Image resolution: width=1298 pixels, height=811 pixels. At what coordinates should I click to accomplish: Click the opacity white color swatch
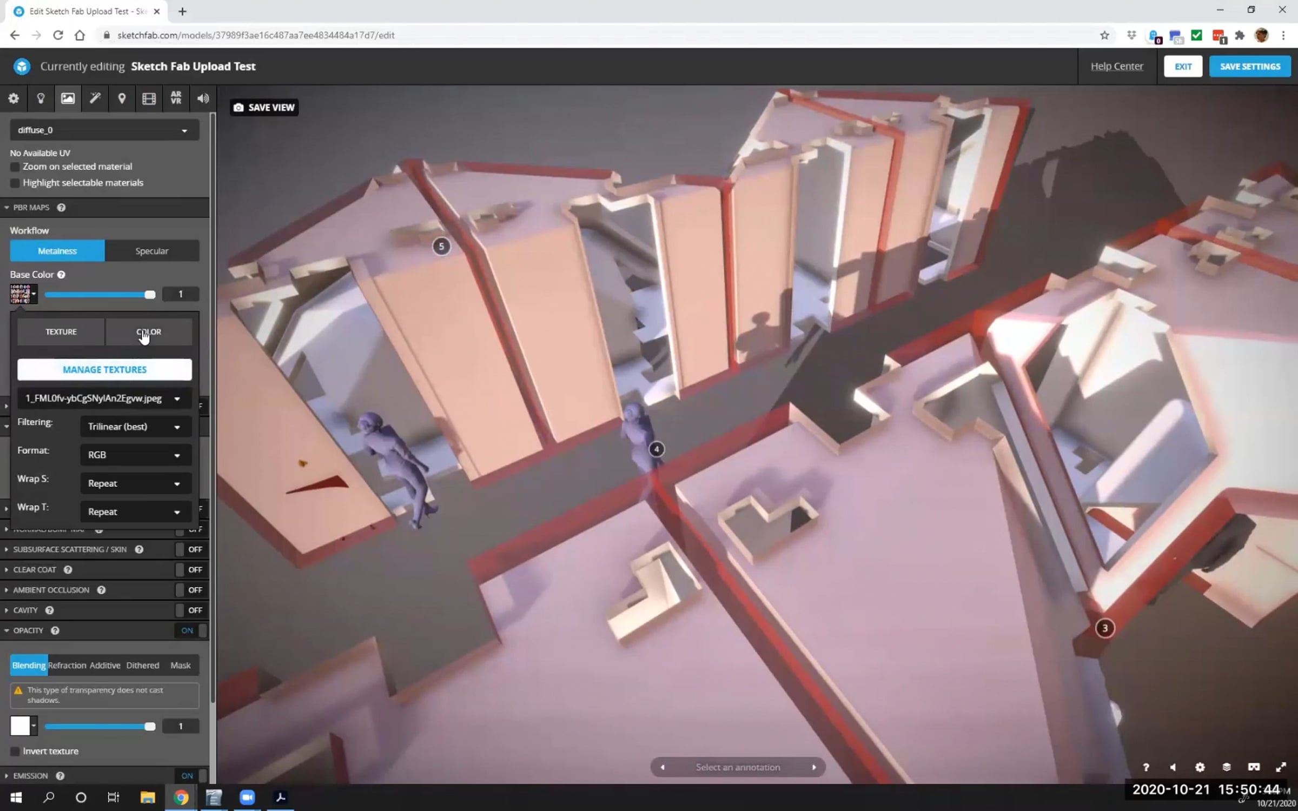(20, 726)
